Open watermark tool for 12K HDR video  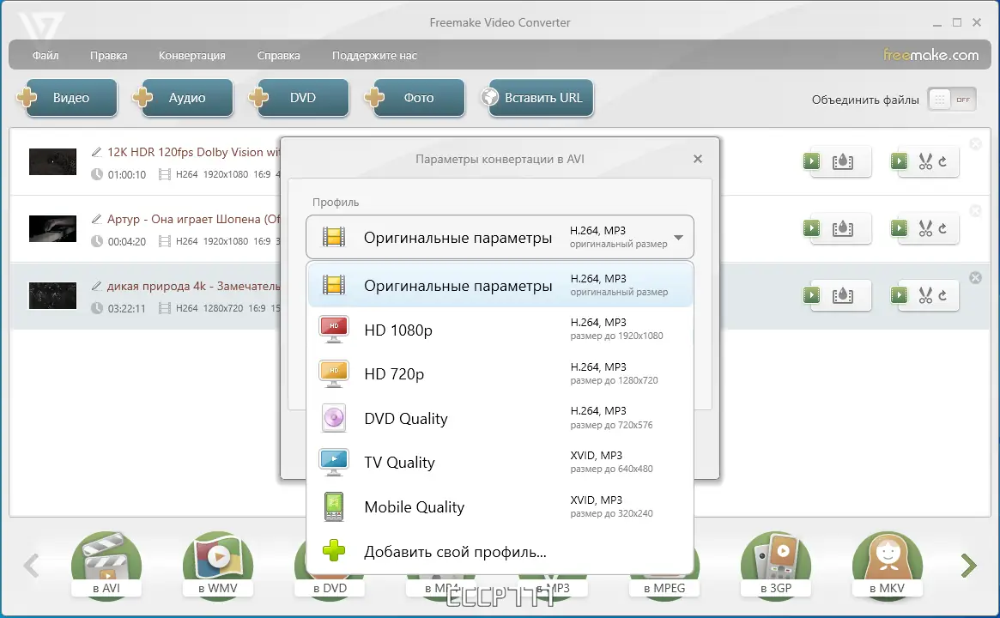pos(842,162)
